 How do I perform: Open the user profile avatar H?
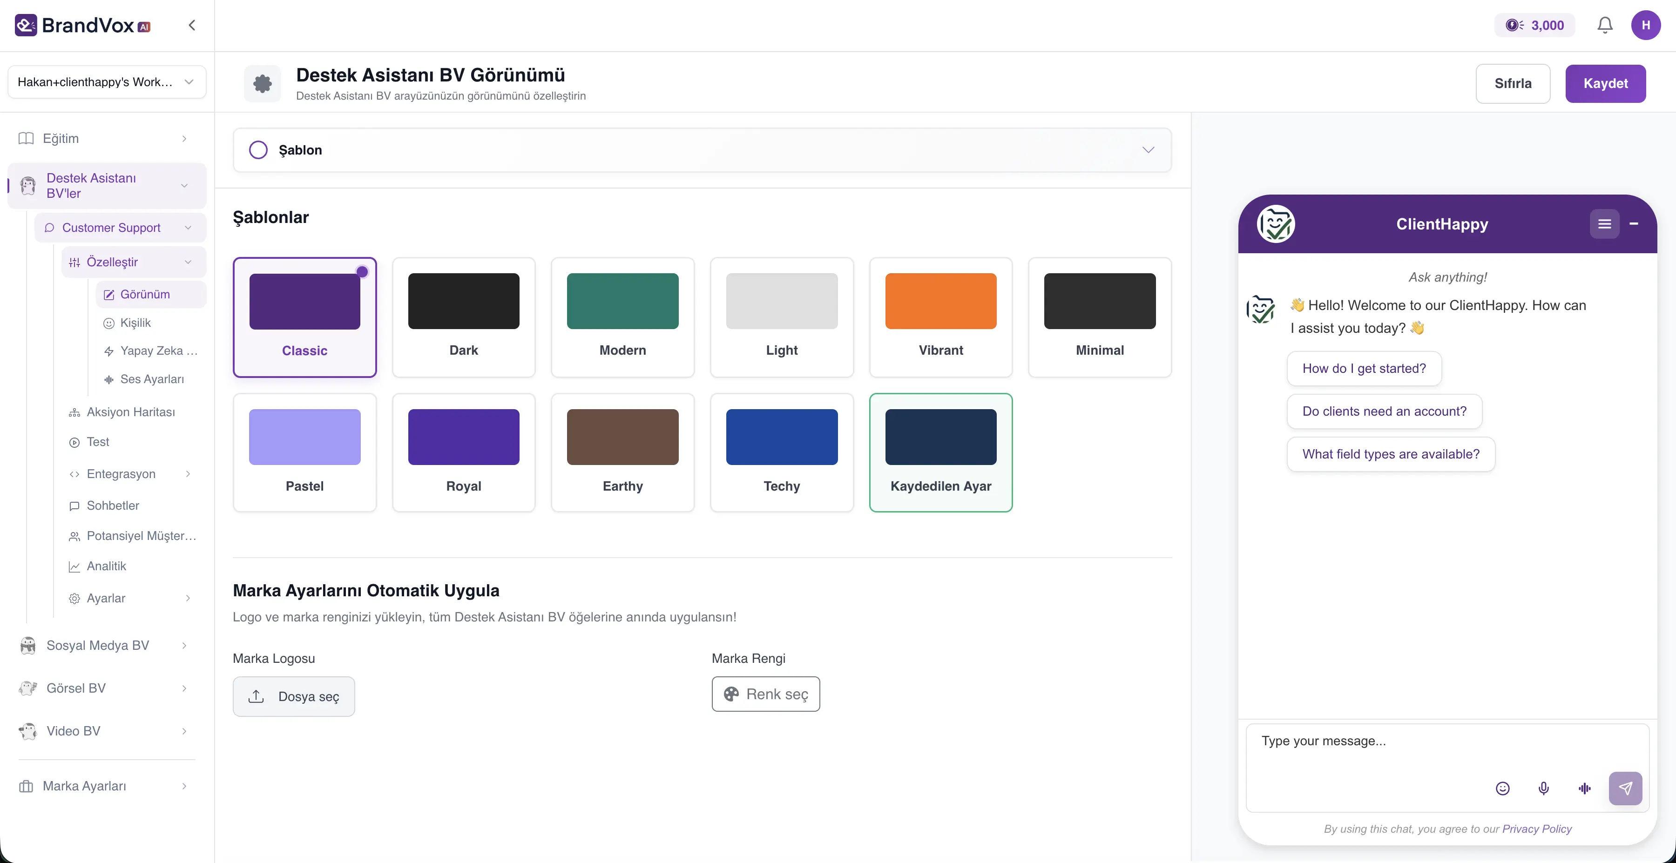pyautogui.click(x=1645, y=25)
